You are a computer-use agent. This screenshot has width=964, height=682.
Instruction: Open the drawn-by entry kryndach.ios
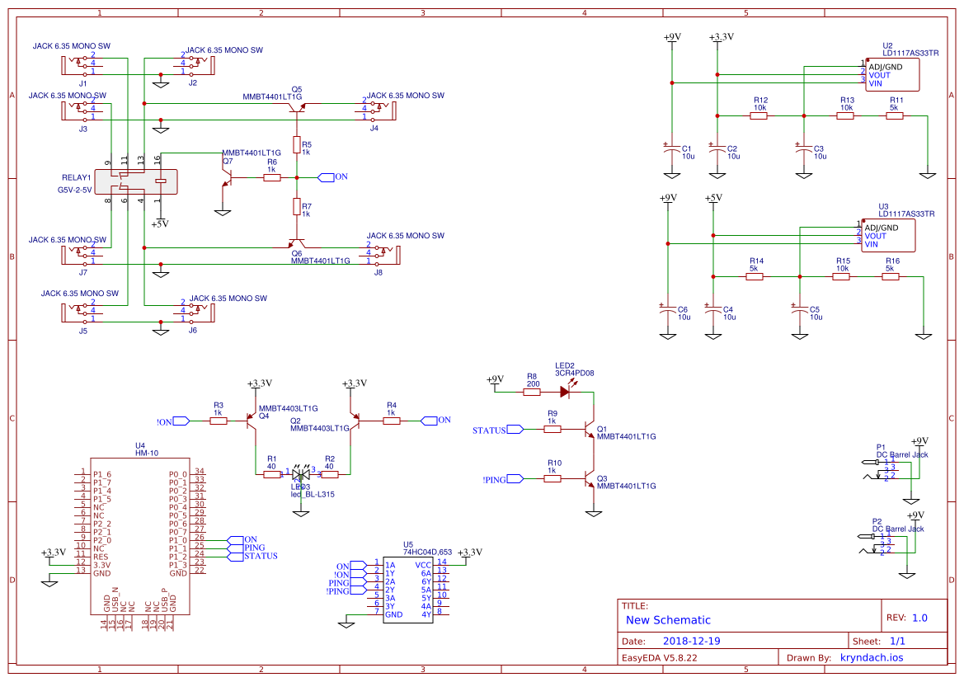[870, 657]
